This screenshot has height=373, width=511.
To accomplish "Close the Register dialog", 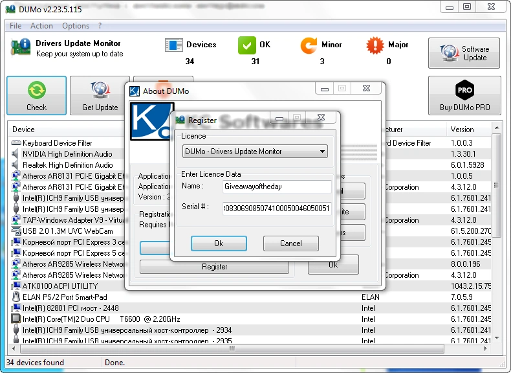I will point(321,117).
